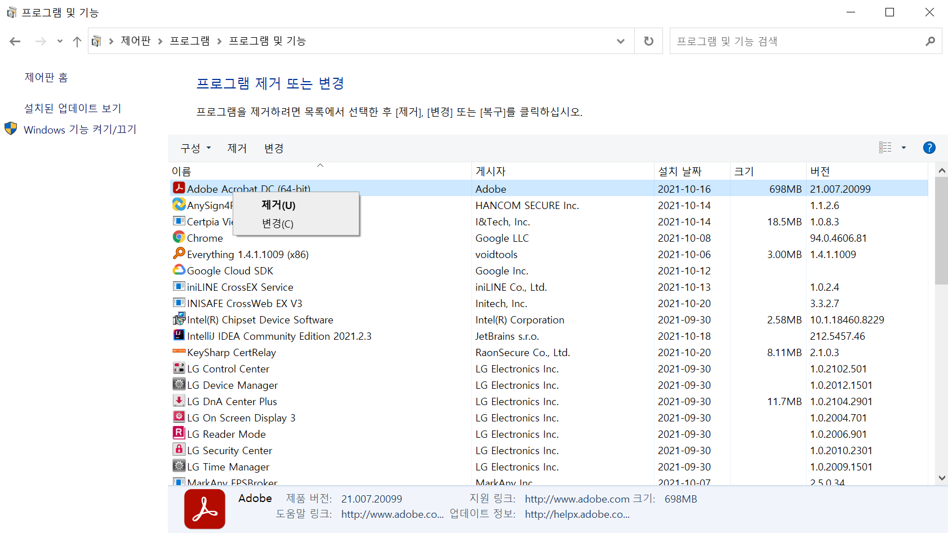Screen dimensions: 948x533
Task: Click the 11.7MB size cell
Action: [x=784, y=402]
